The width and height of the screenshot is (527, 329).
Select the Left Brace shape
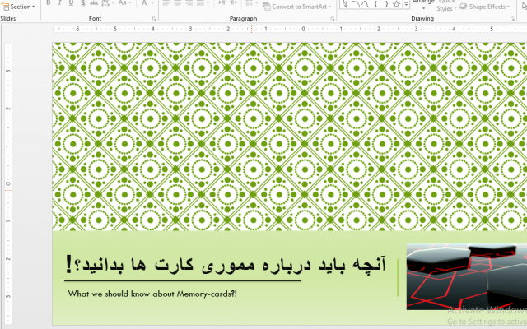pos(375,4)
